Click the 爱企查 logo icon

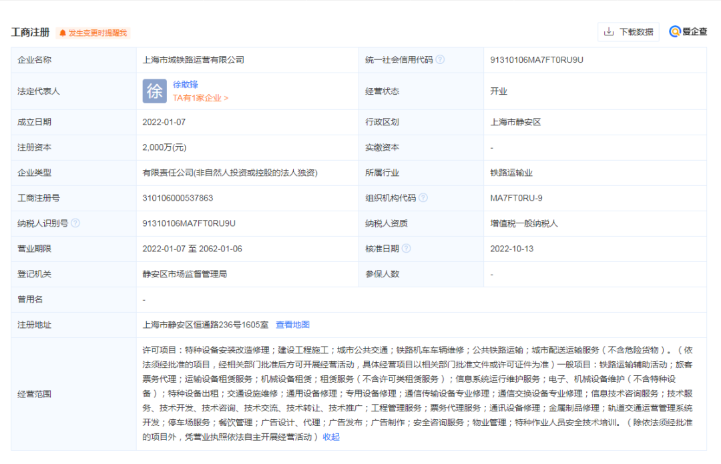676,31
